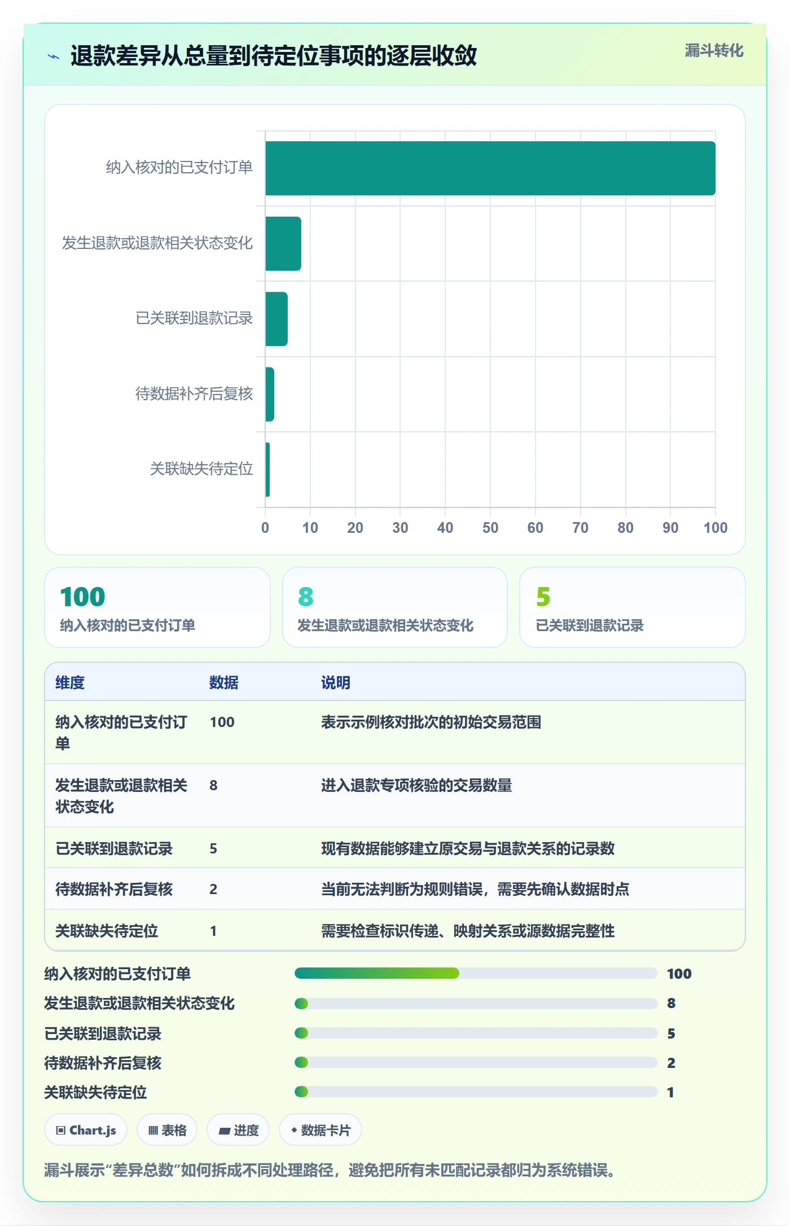Click the 纳入核对的已支付订单 progress bar
The width and height of the screenshot is (790, 1226).
point(476,973)
